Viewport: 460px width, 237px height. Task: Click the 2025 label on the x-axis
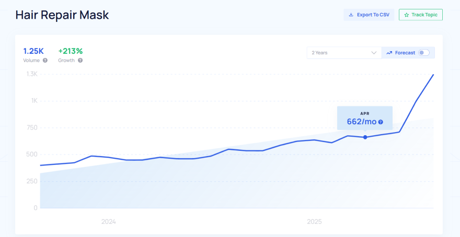point(314,222)
